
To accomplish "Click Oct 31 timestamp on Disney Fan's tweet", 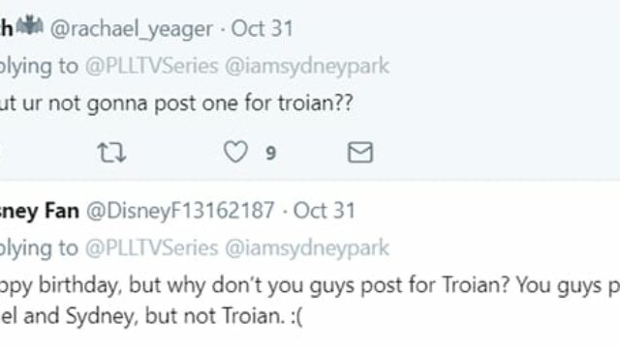I will [x=325, y=211].
